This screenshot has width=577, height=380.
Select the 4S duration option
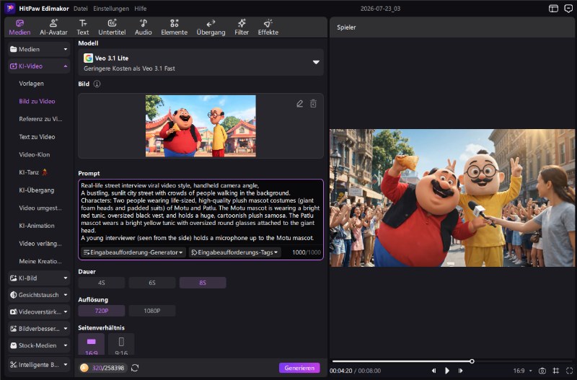coord(102,283)
